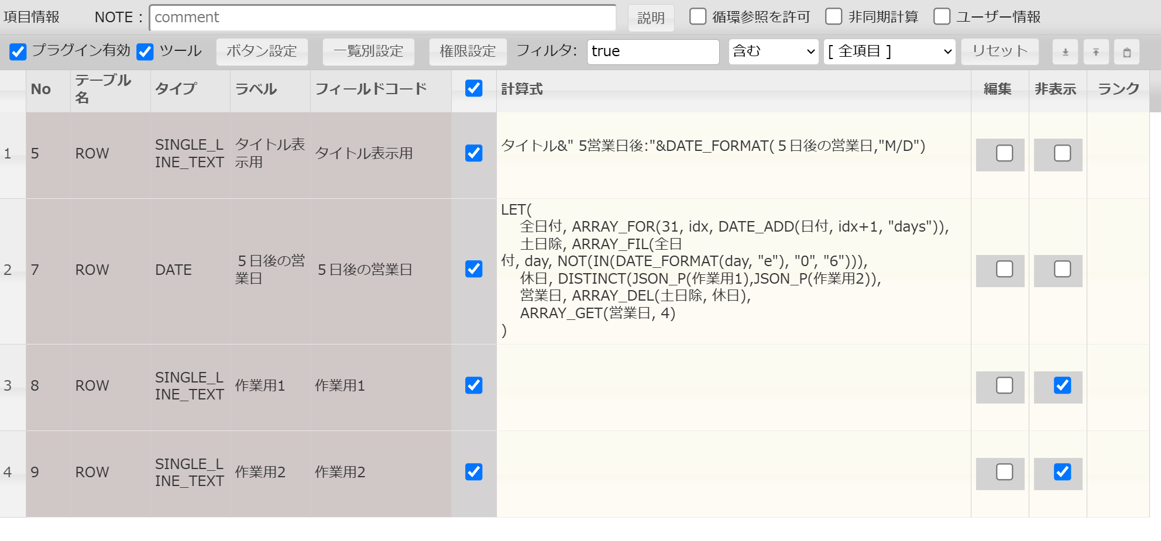Image resolution: width=1161 pixels, height=541 pixels.
Task: Click the empty formula cell for 作業用1
Action: 734,387
